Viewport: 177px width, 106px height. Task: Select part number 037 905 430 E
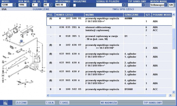[x=70, y=63]
